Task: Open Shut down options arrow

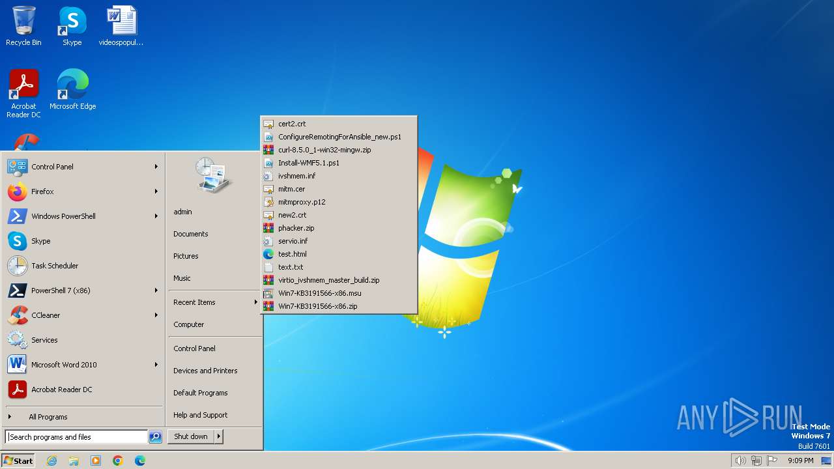Action: click(x=219, y=436)
